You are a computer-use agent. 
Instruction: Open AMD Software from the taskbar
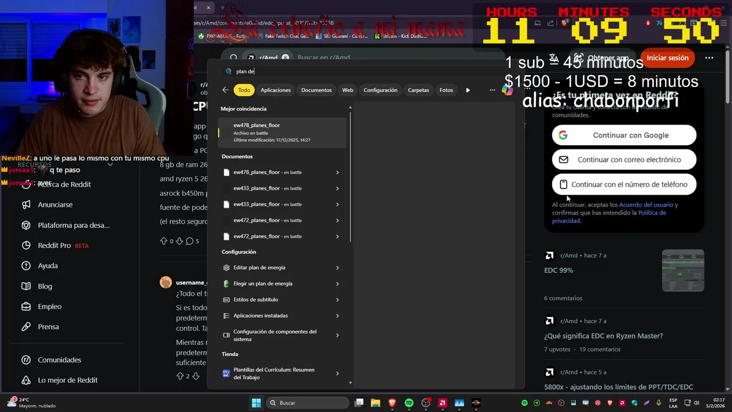pyautogui.click(x=443, y=403)
